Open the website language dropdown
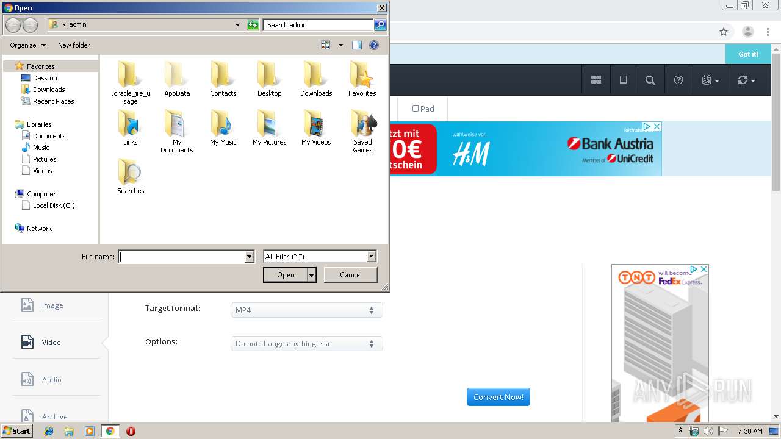This screenshot has width=781, height=439. point(710,80)
